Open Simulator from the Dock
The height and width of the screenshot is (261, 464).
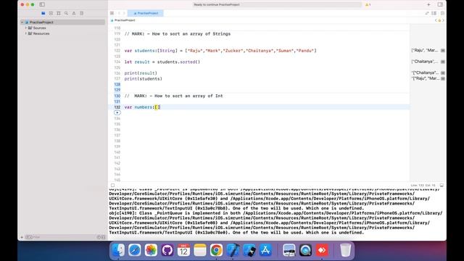[x=249, y=250]
